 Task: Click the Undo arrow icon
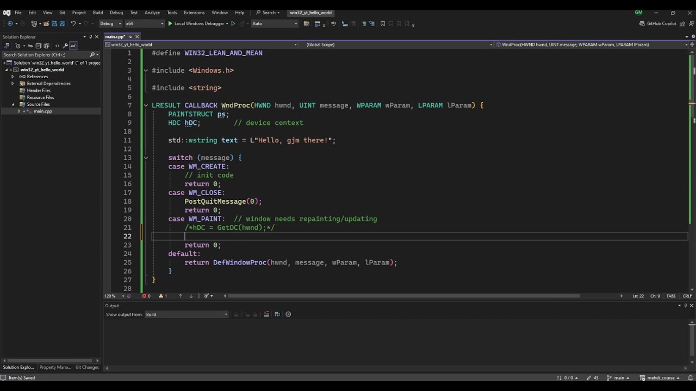click(73, 24)
